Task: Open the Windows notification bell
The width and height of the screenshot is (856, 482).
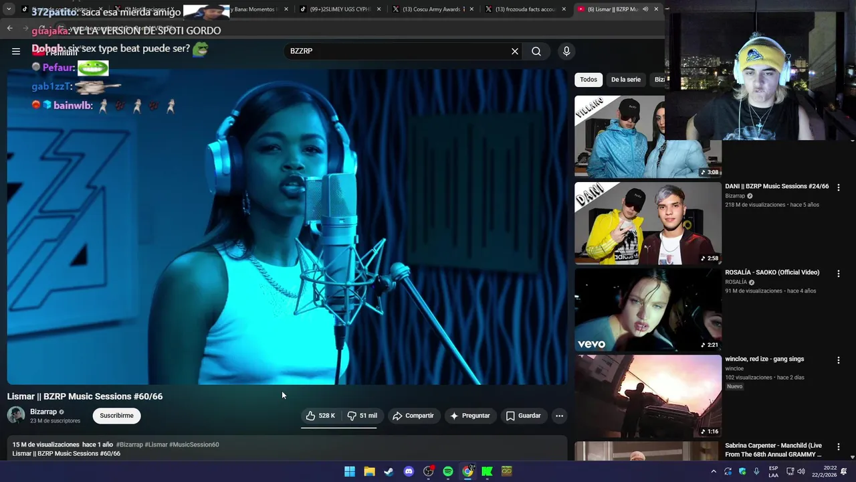Action: click(x=844, y=471)
